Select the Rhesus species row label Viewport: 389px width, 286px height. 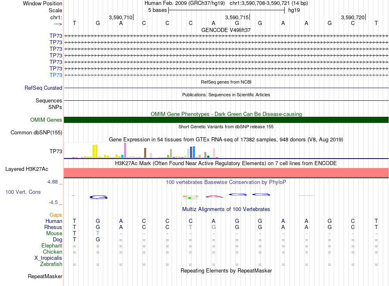53,227
